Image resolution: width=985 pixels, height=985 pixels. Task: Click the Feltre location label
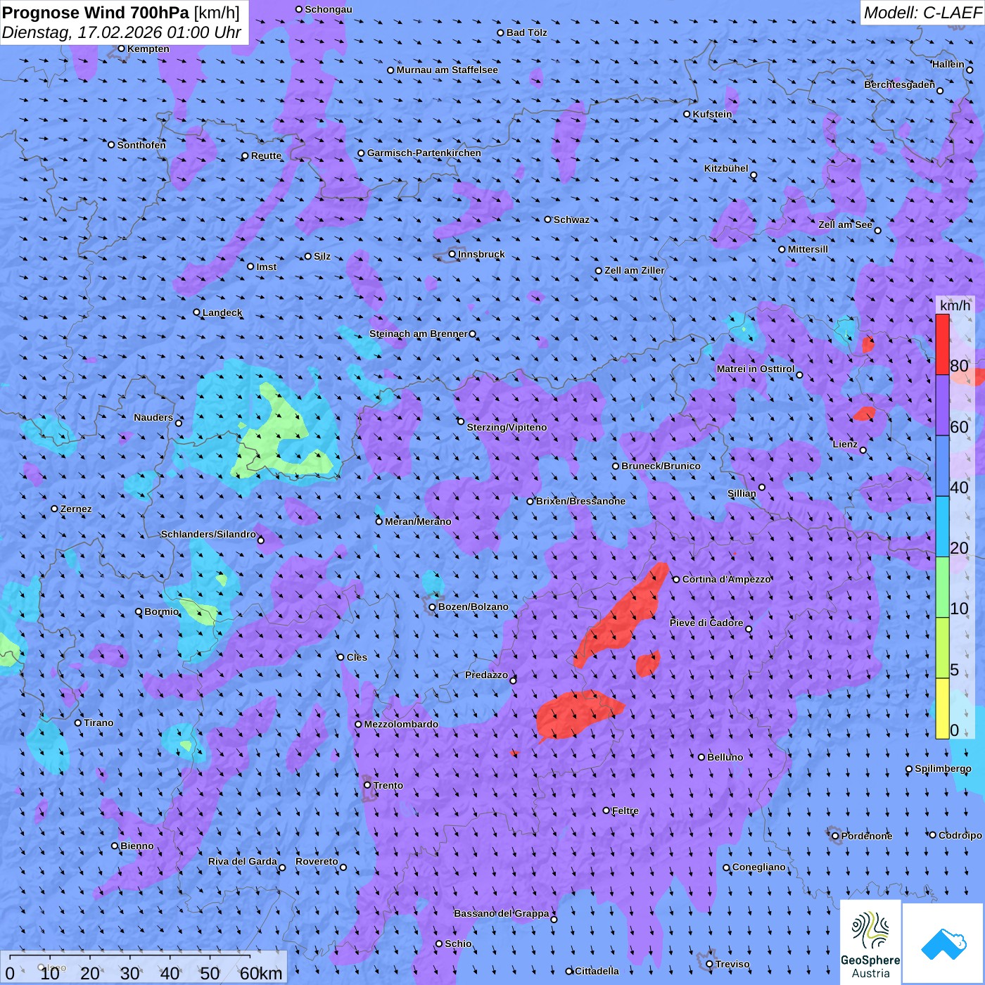coord(625,811)
